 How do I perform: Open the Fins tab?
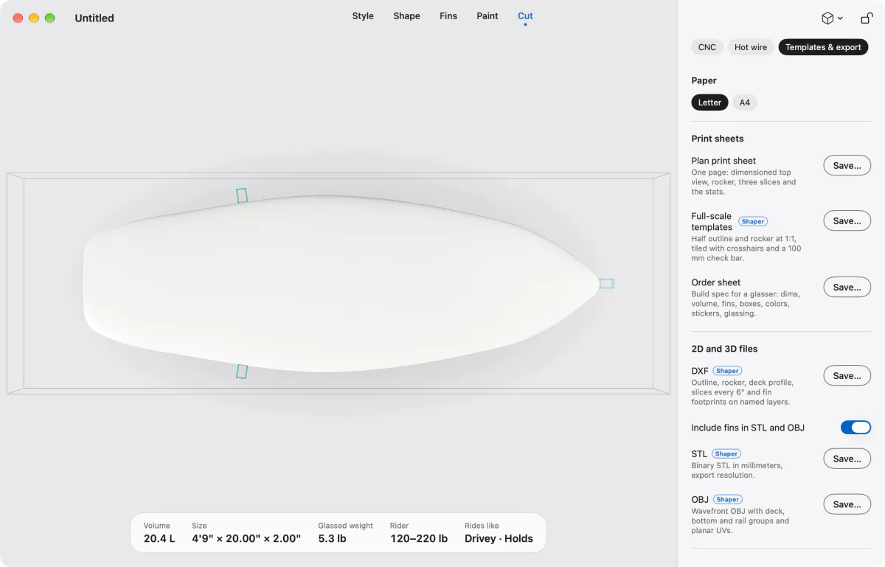click(x=448, y=16)
